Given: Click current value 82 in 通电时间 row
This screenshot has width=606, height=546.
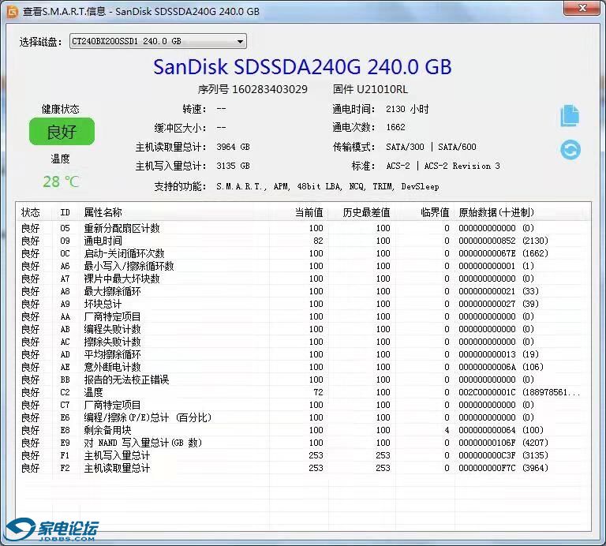Looking at the screenshot, I should [318, 241].
